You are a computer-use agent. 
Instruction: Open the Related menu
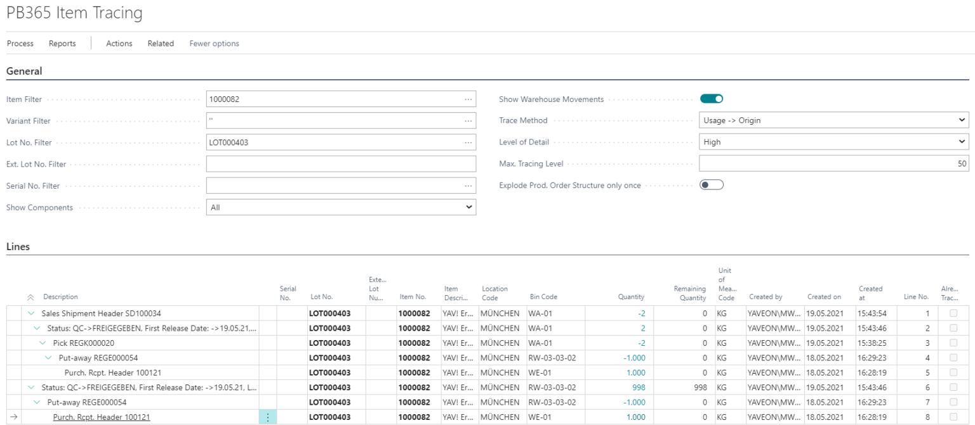160,44
